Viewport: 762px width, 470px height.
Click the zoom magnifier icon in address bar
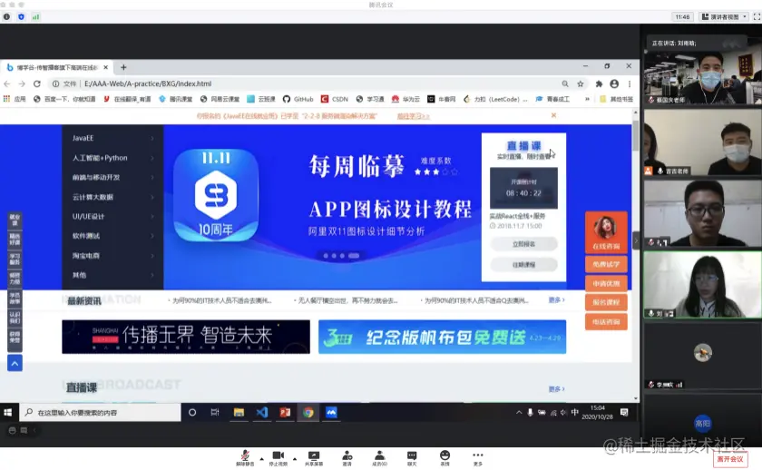tap(565, 83)
